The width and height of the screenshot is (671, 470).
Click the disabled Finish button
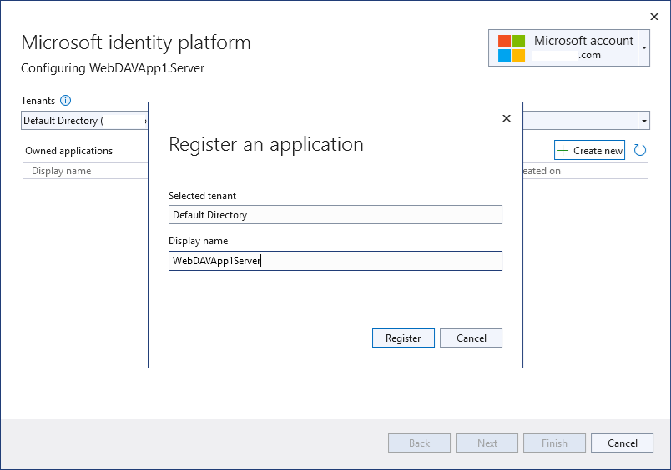tap(555, 443)
